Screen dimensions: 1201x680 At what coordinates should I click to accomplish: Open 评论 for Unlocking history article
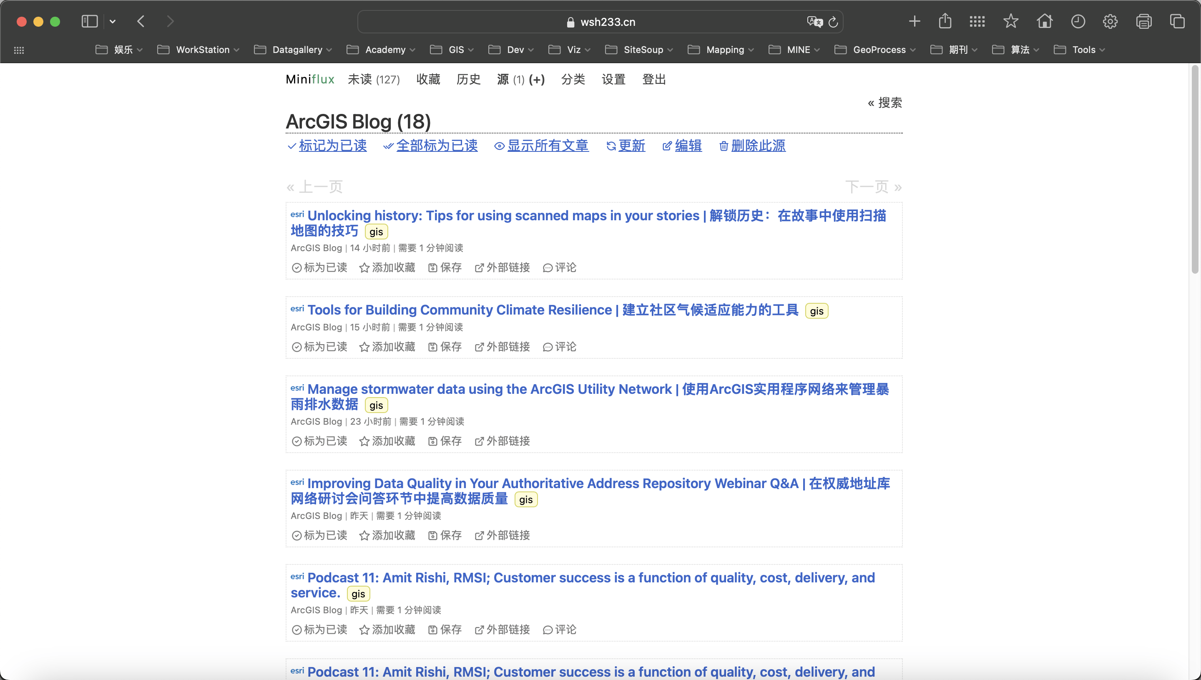pos(560,267)
